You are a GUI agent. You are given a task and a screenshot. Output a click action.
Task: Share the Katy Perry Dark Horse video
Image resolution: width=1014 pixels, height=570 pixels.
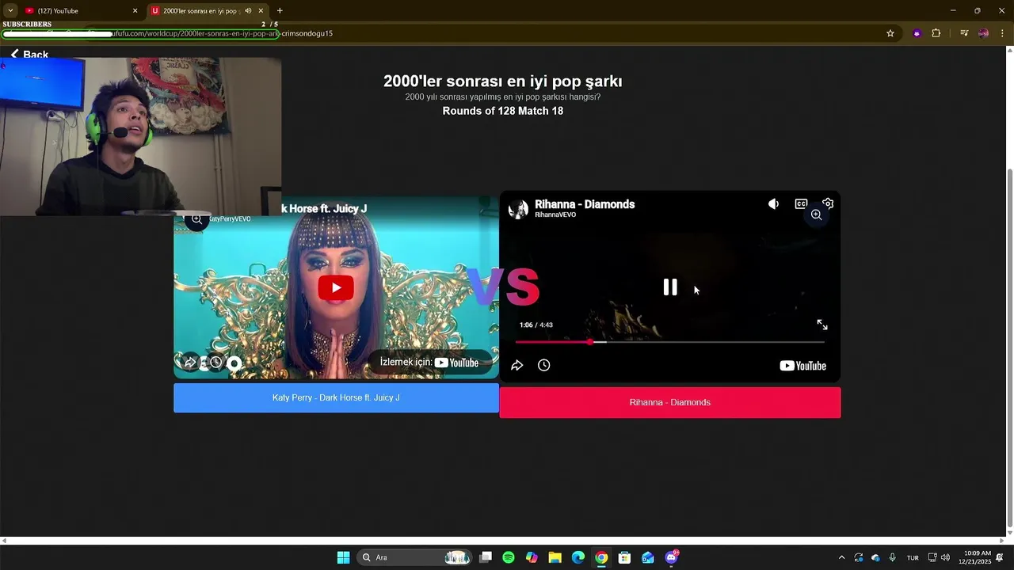tap(190, 363)
